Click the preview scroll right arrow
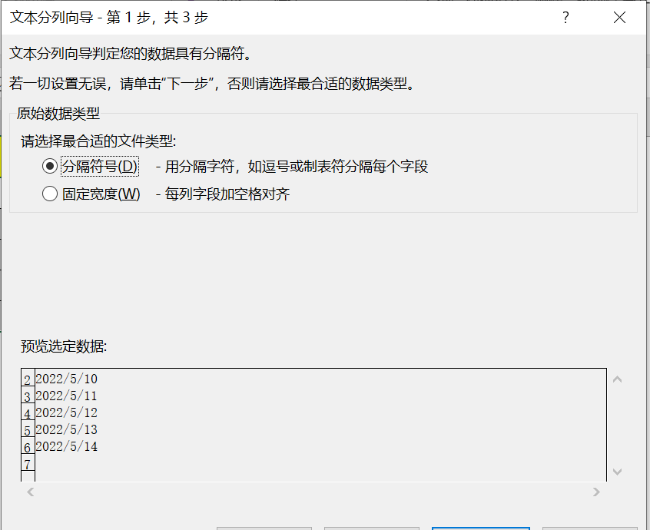This screenshot has height=530, width=650. click(596, 492)
